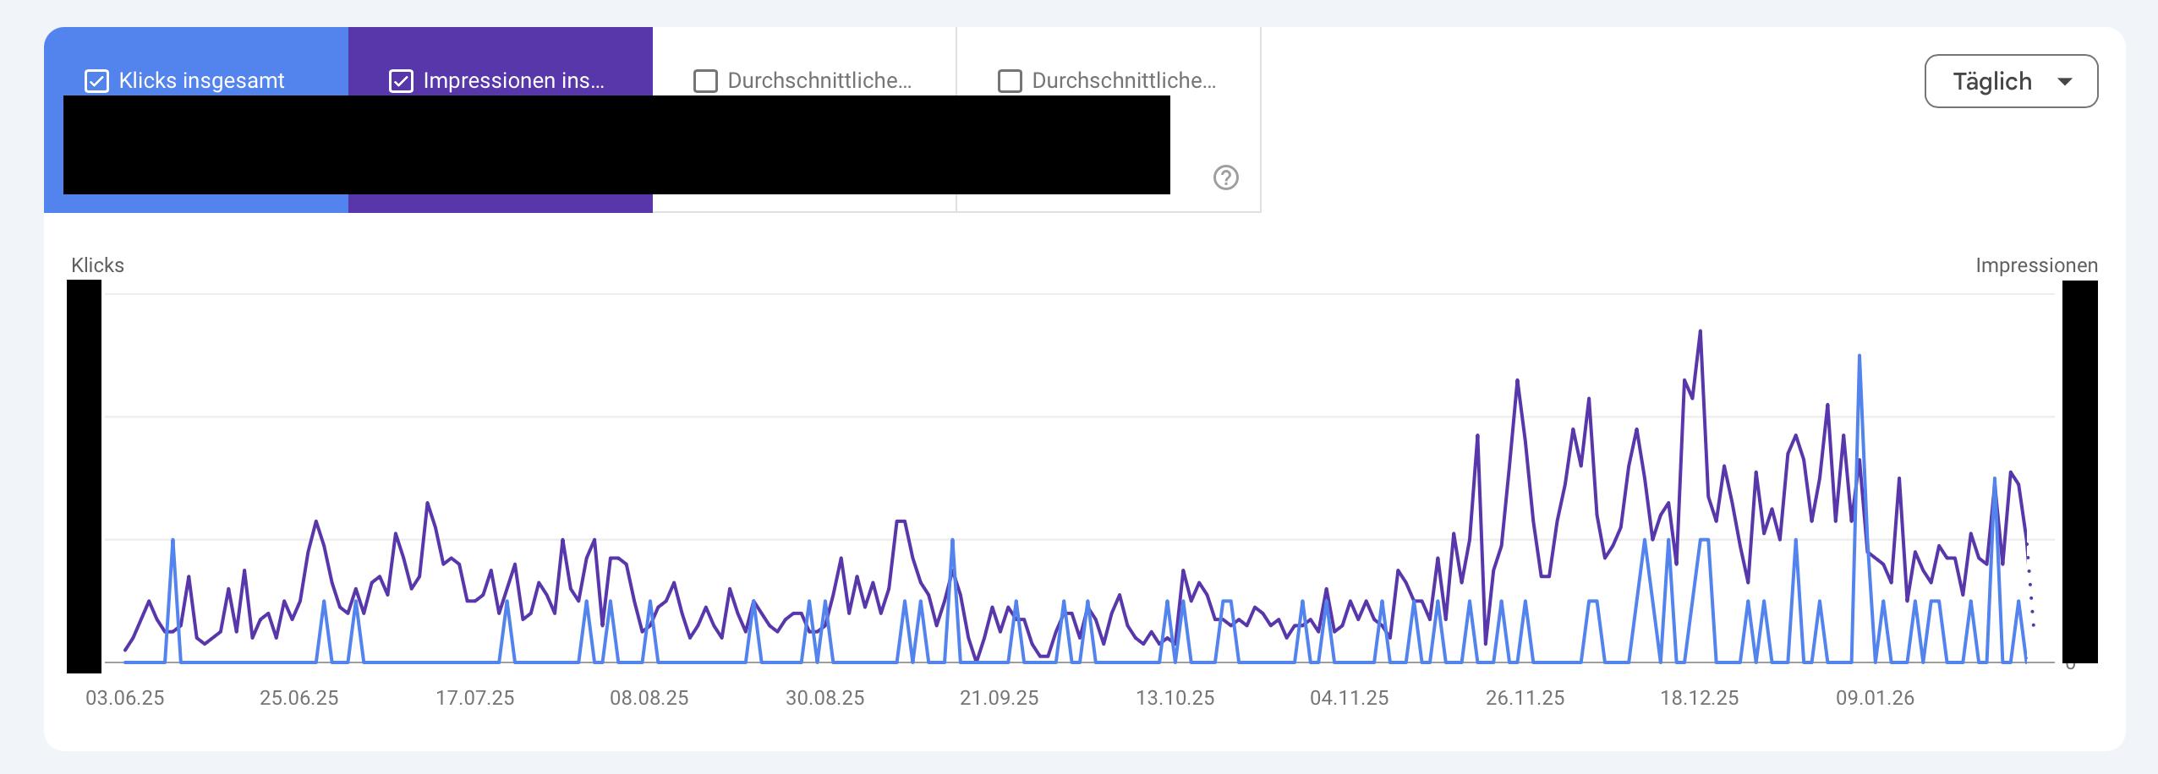Uncheck the "Impressionen insgesamt" checkbox

coord(402,80)
